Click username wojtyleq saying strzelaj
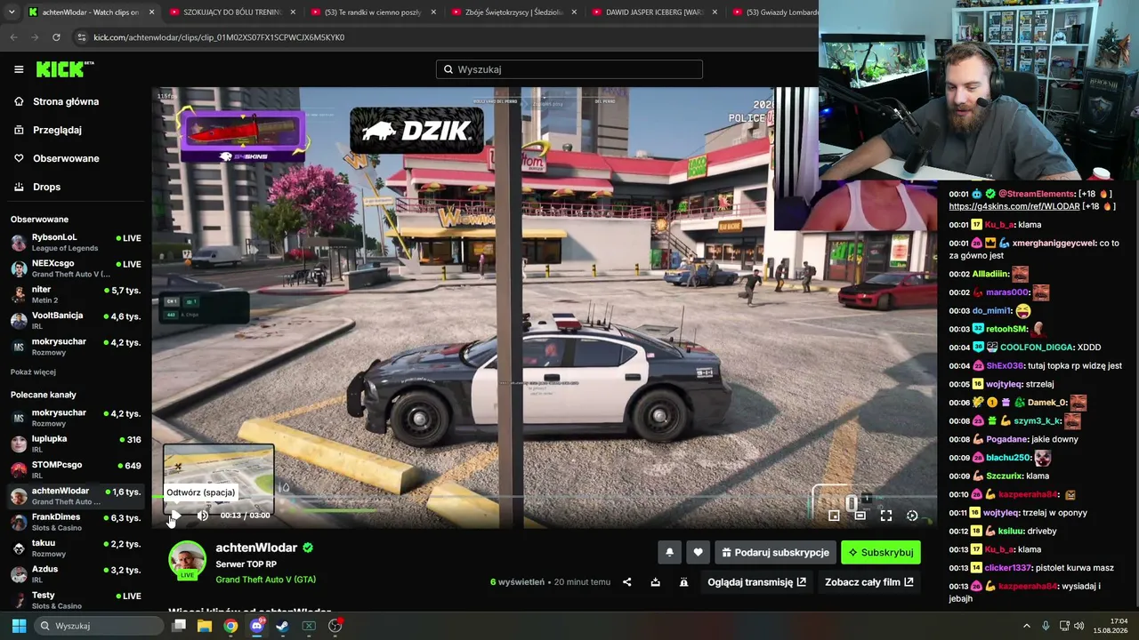1139x640 pixels. tap(1004, 384)
